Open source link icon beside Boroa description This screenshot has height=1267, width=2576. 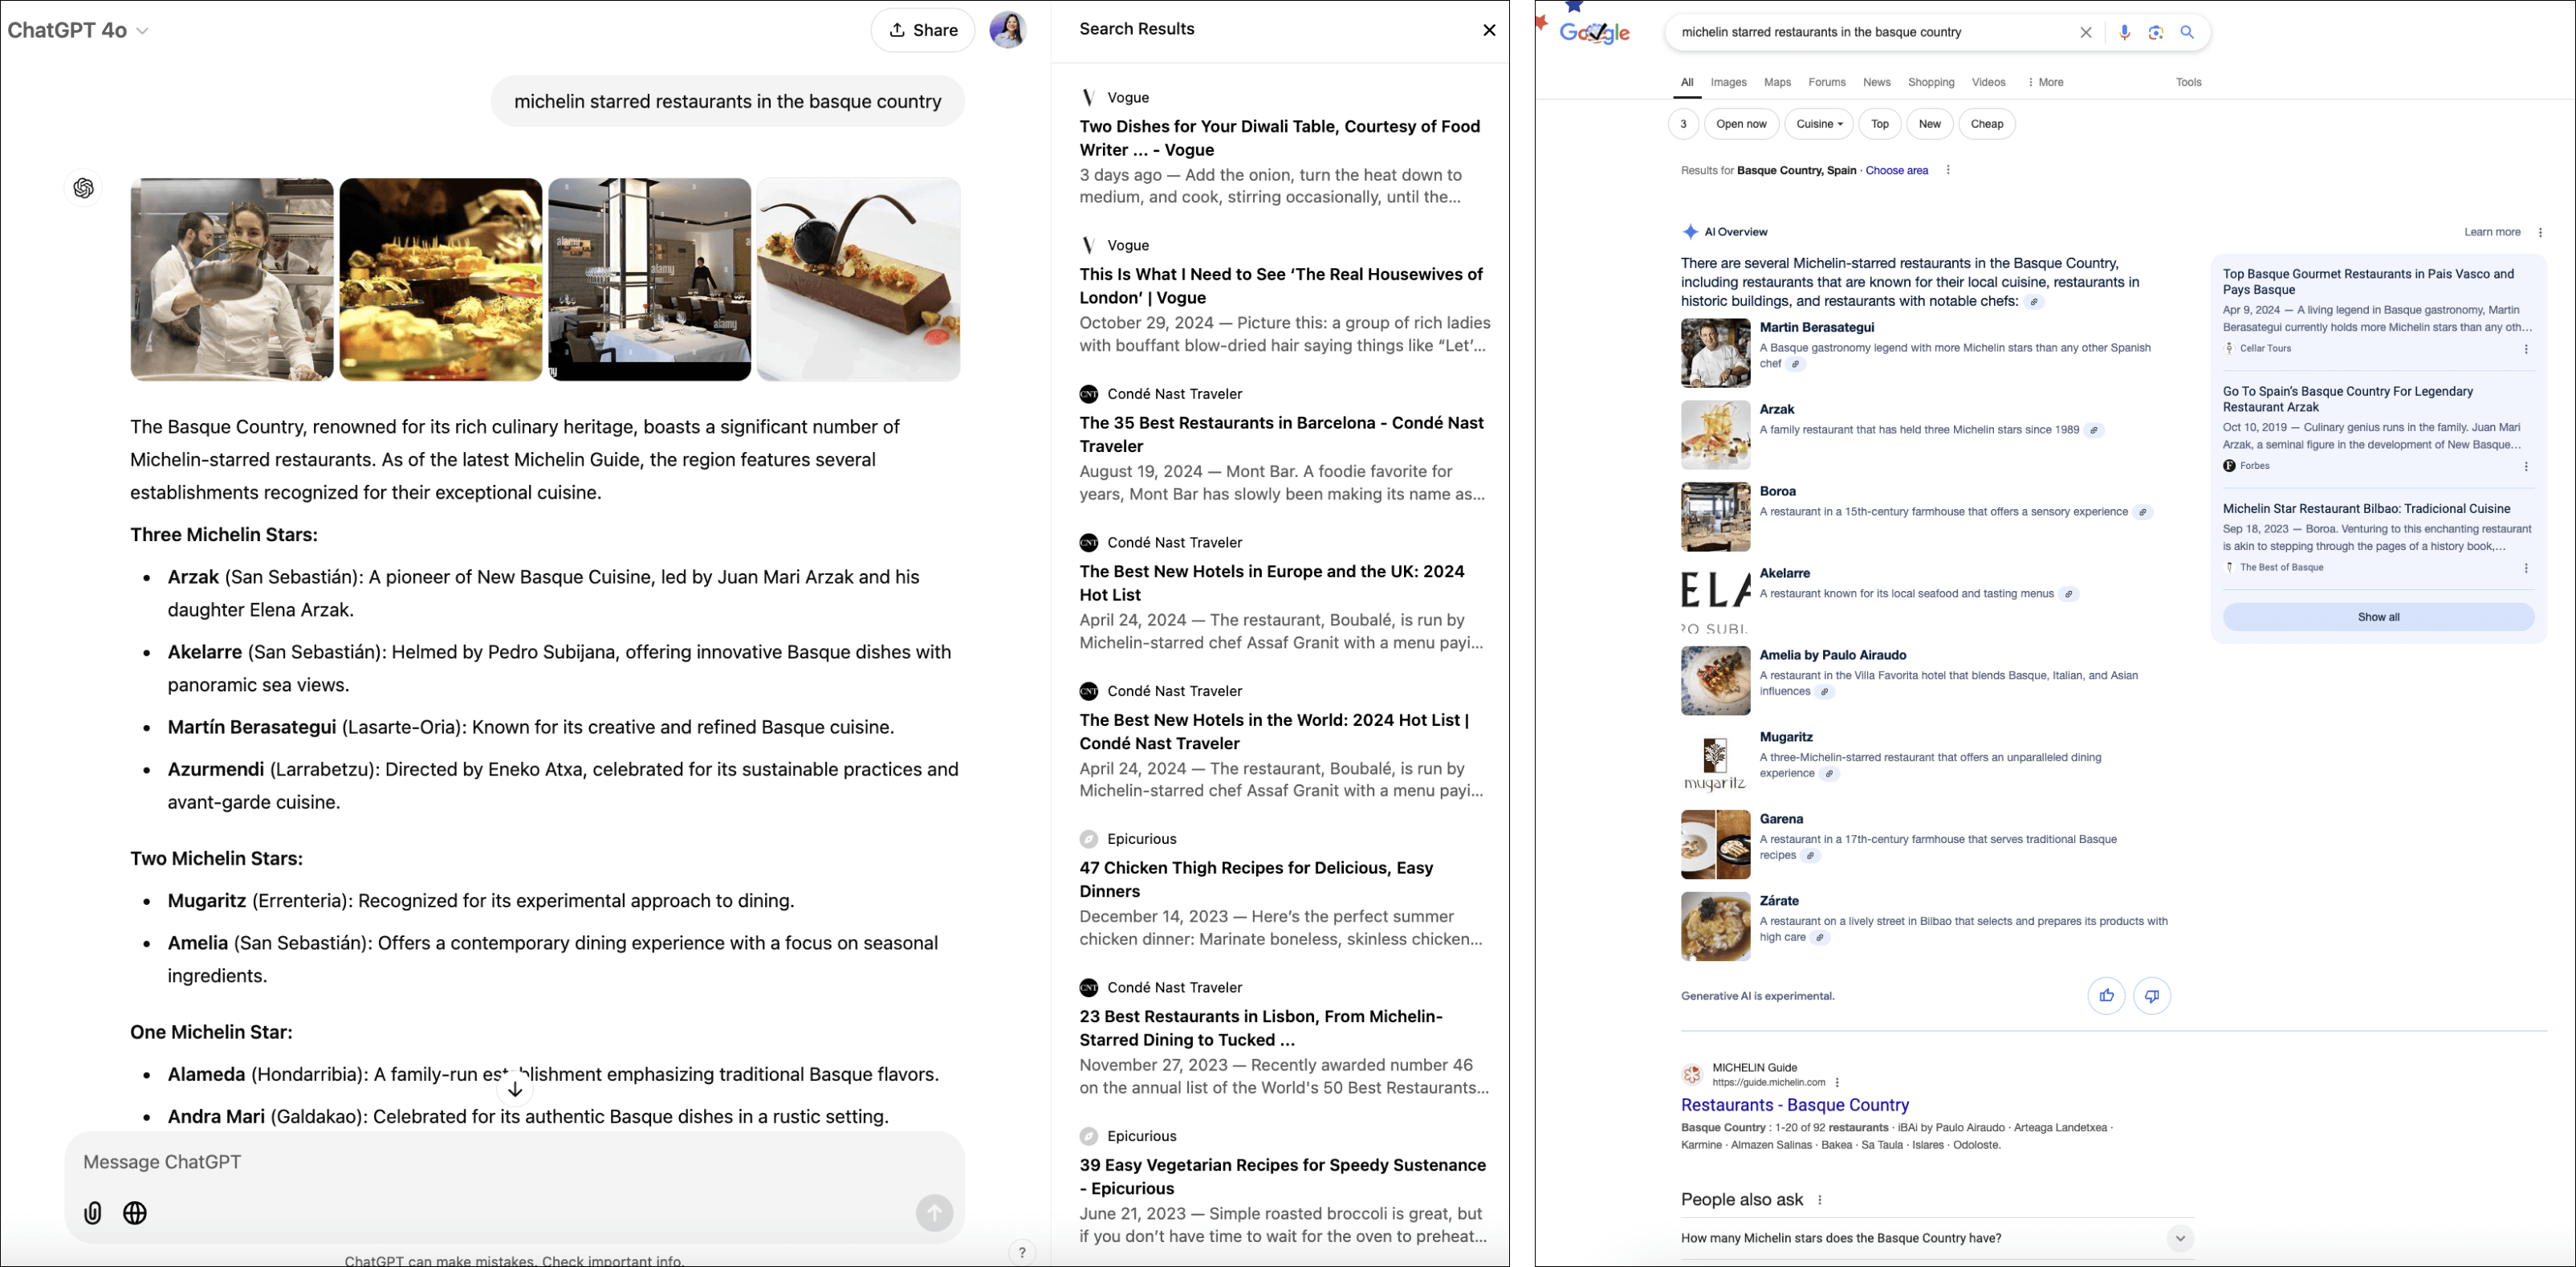click(2142, 512)
